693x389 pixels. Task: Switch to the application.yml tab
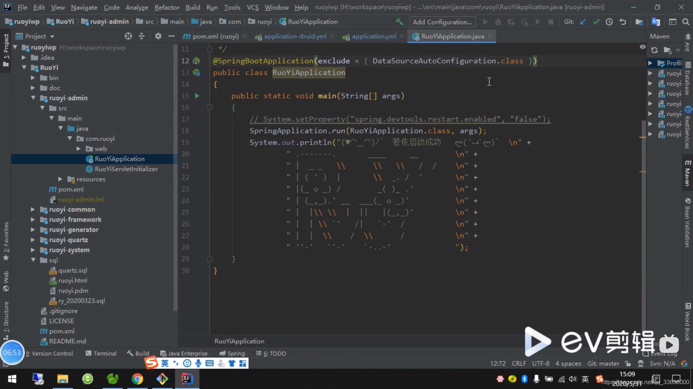374,36
